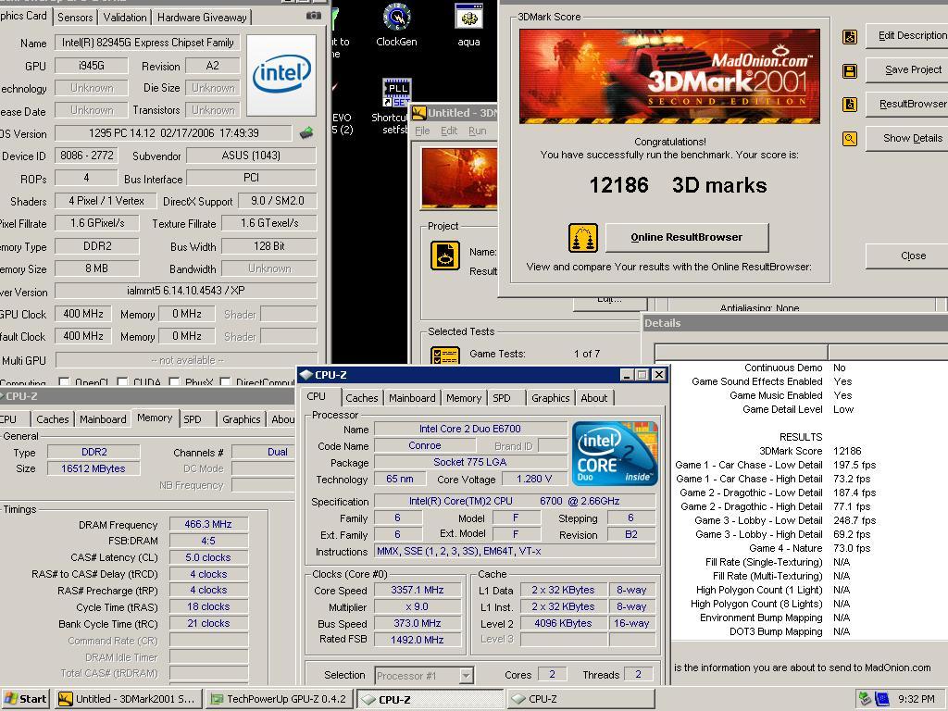Toggle the OpenCL checkbox in GPU-Z

tap(64, 382)
